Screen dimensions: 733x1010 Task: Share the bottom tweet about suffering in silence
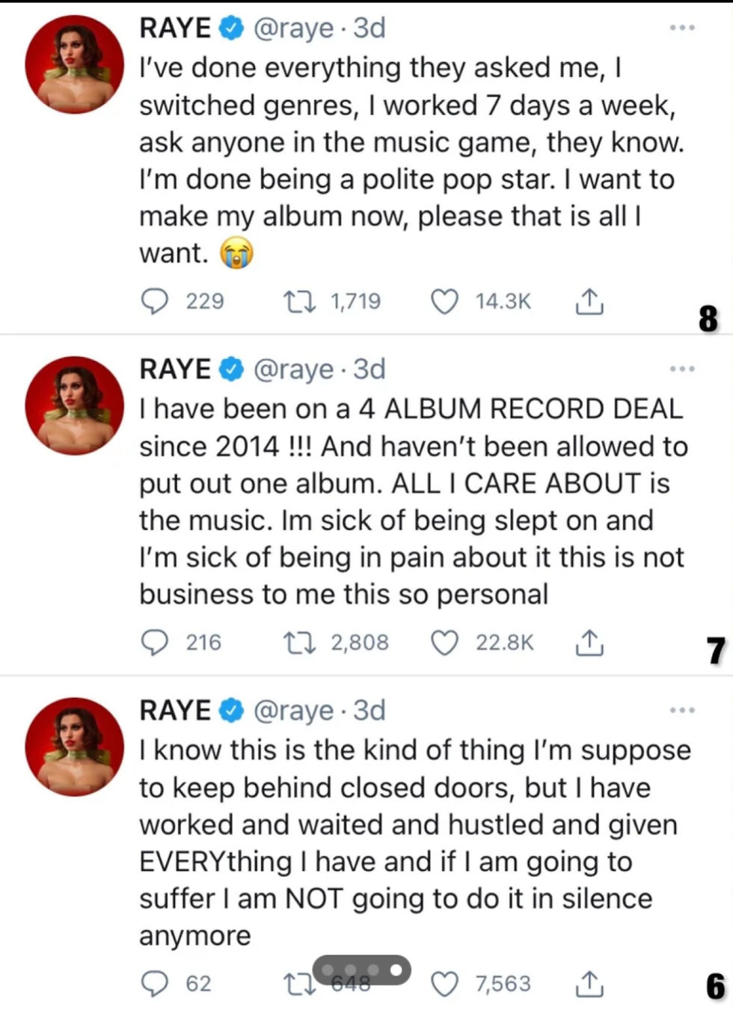coord(589,984)
